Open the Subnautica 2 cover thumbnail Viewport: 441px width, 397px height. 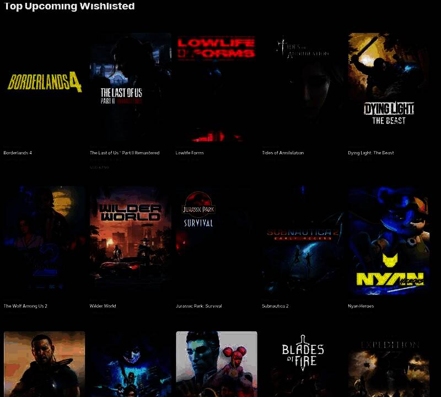pyautogui.click(x=303, y=241)
